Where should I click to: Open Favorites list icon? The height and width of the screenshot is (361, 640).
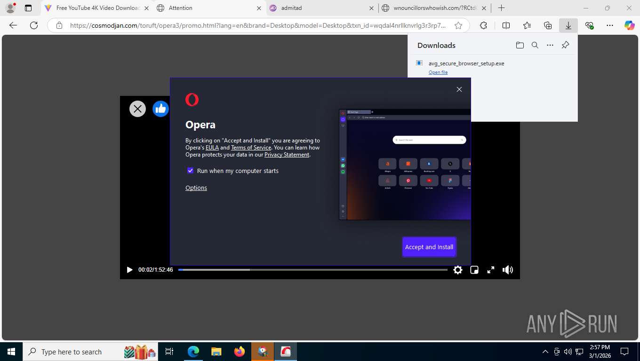(527, 25)
